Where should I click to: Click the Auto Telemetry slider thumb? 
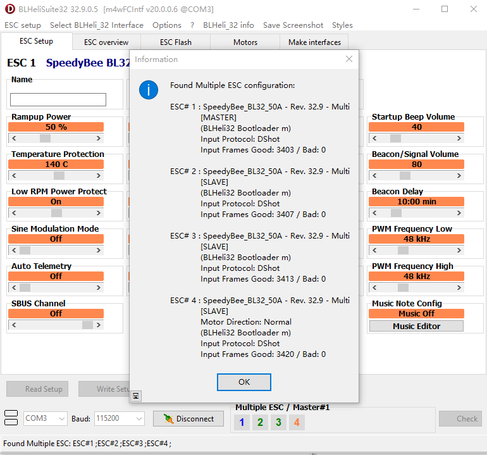coord(25,287)
